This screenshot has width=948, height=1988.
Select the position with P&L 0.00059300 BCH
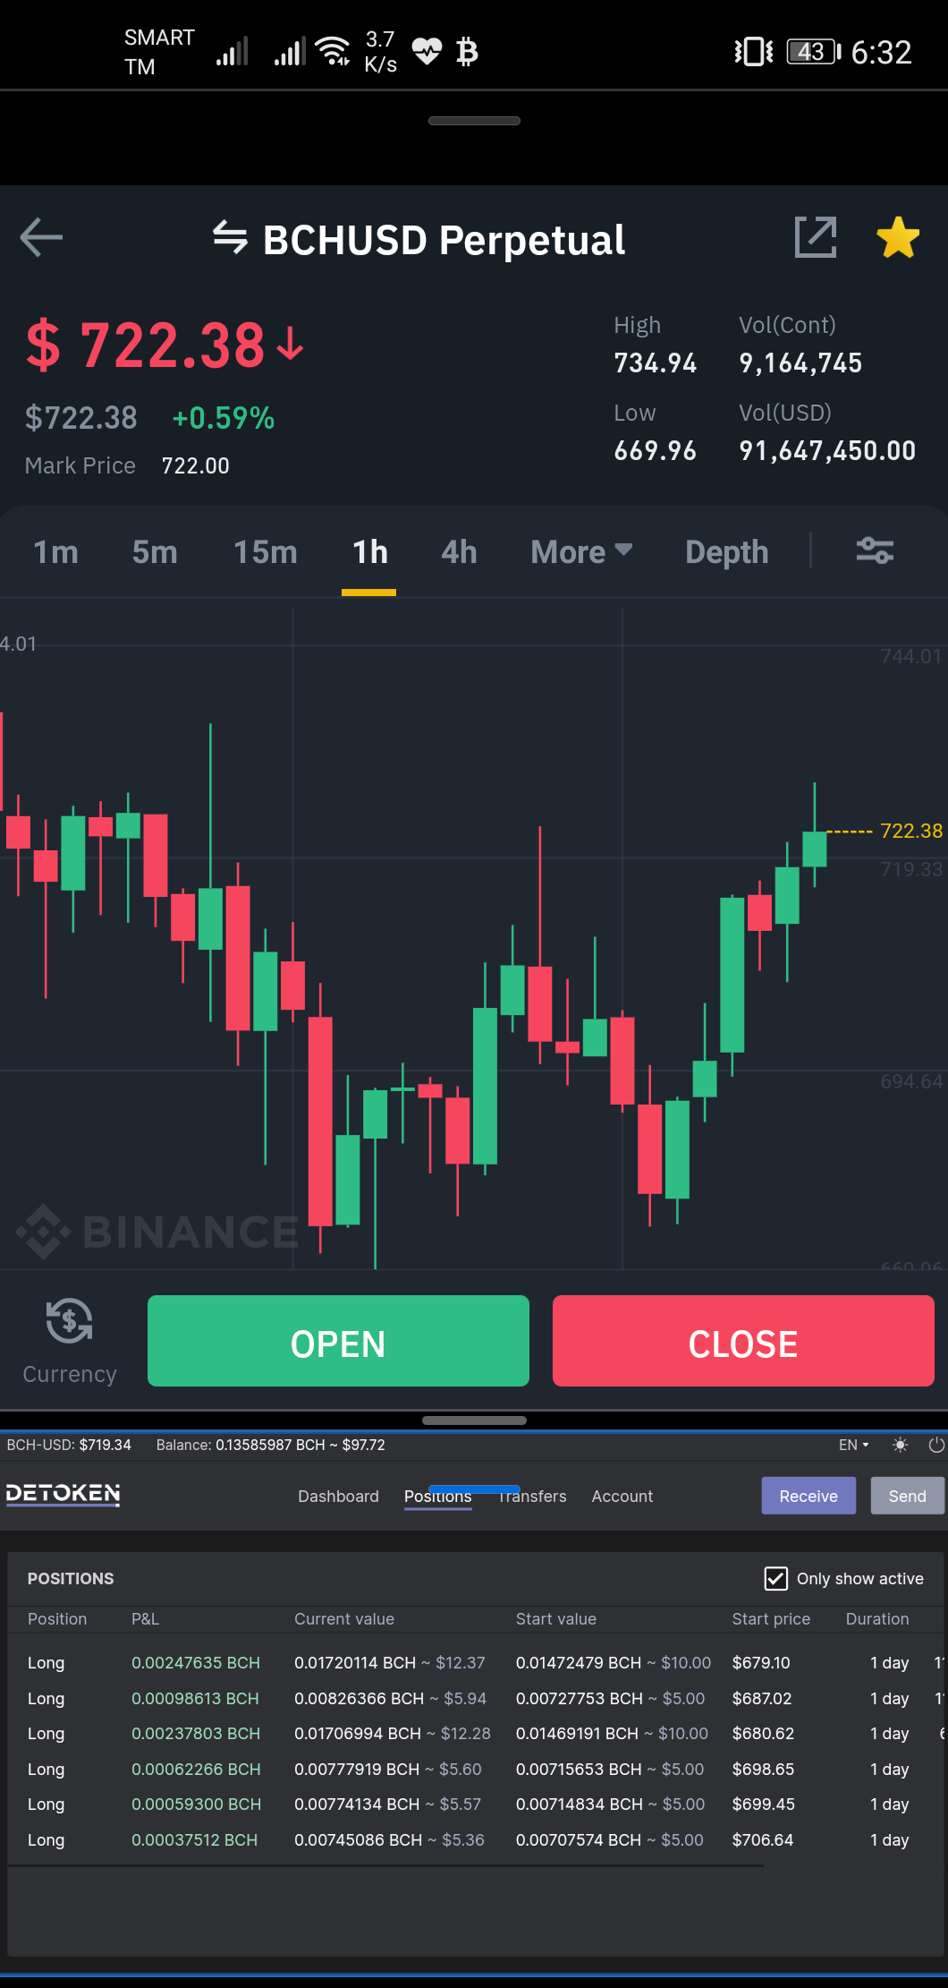474,1804
